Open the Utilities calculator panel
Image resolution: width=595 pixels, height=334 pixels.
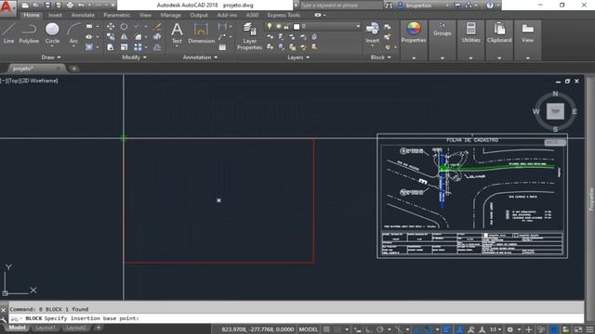point(471,32)
